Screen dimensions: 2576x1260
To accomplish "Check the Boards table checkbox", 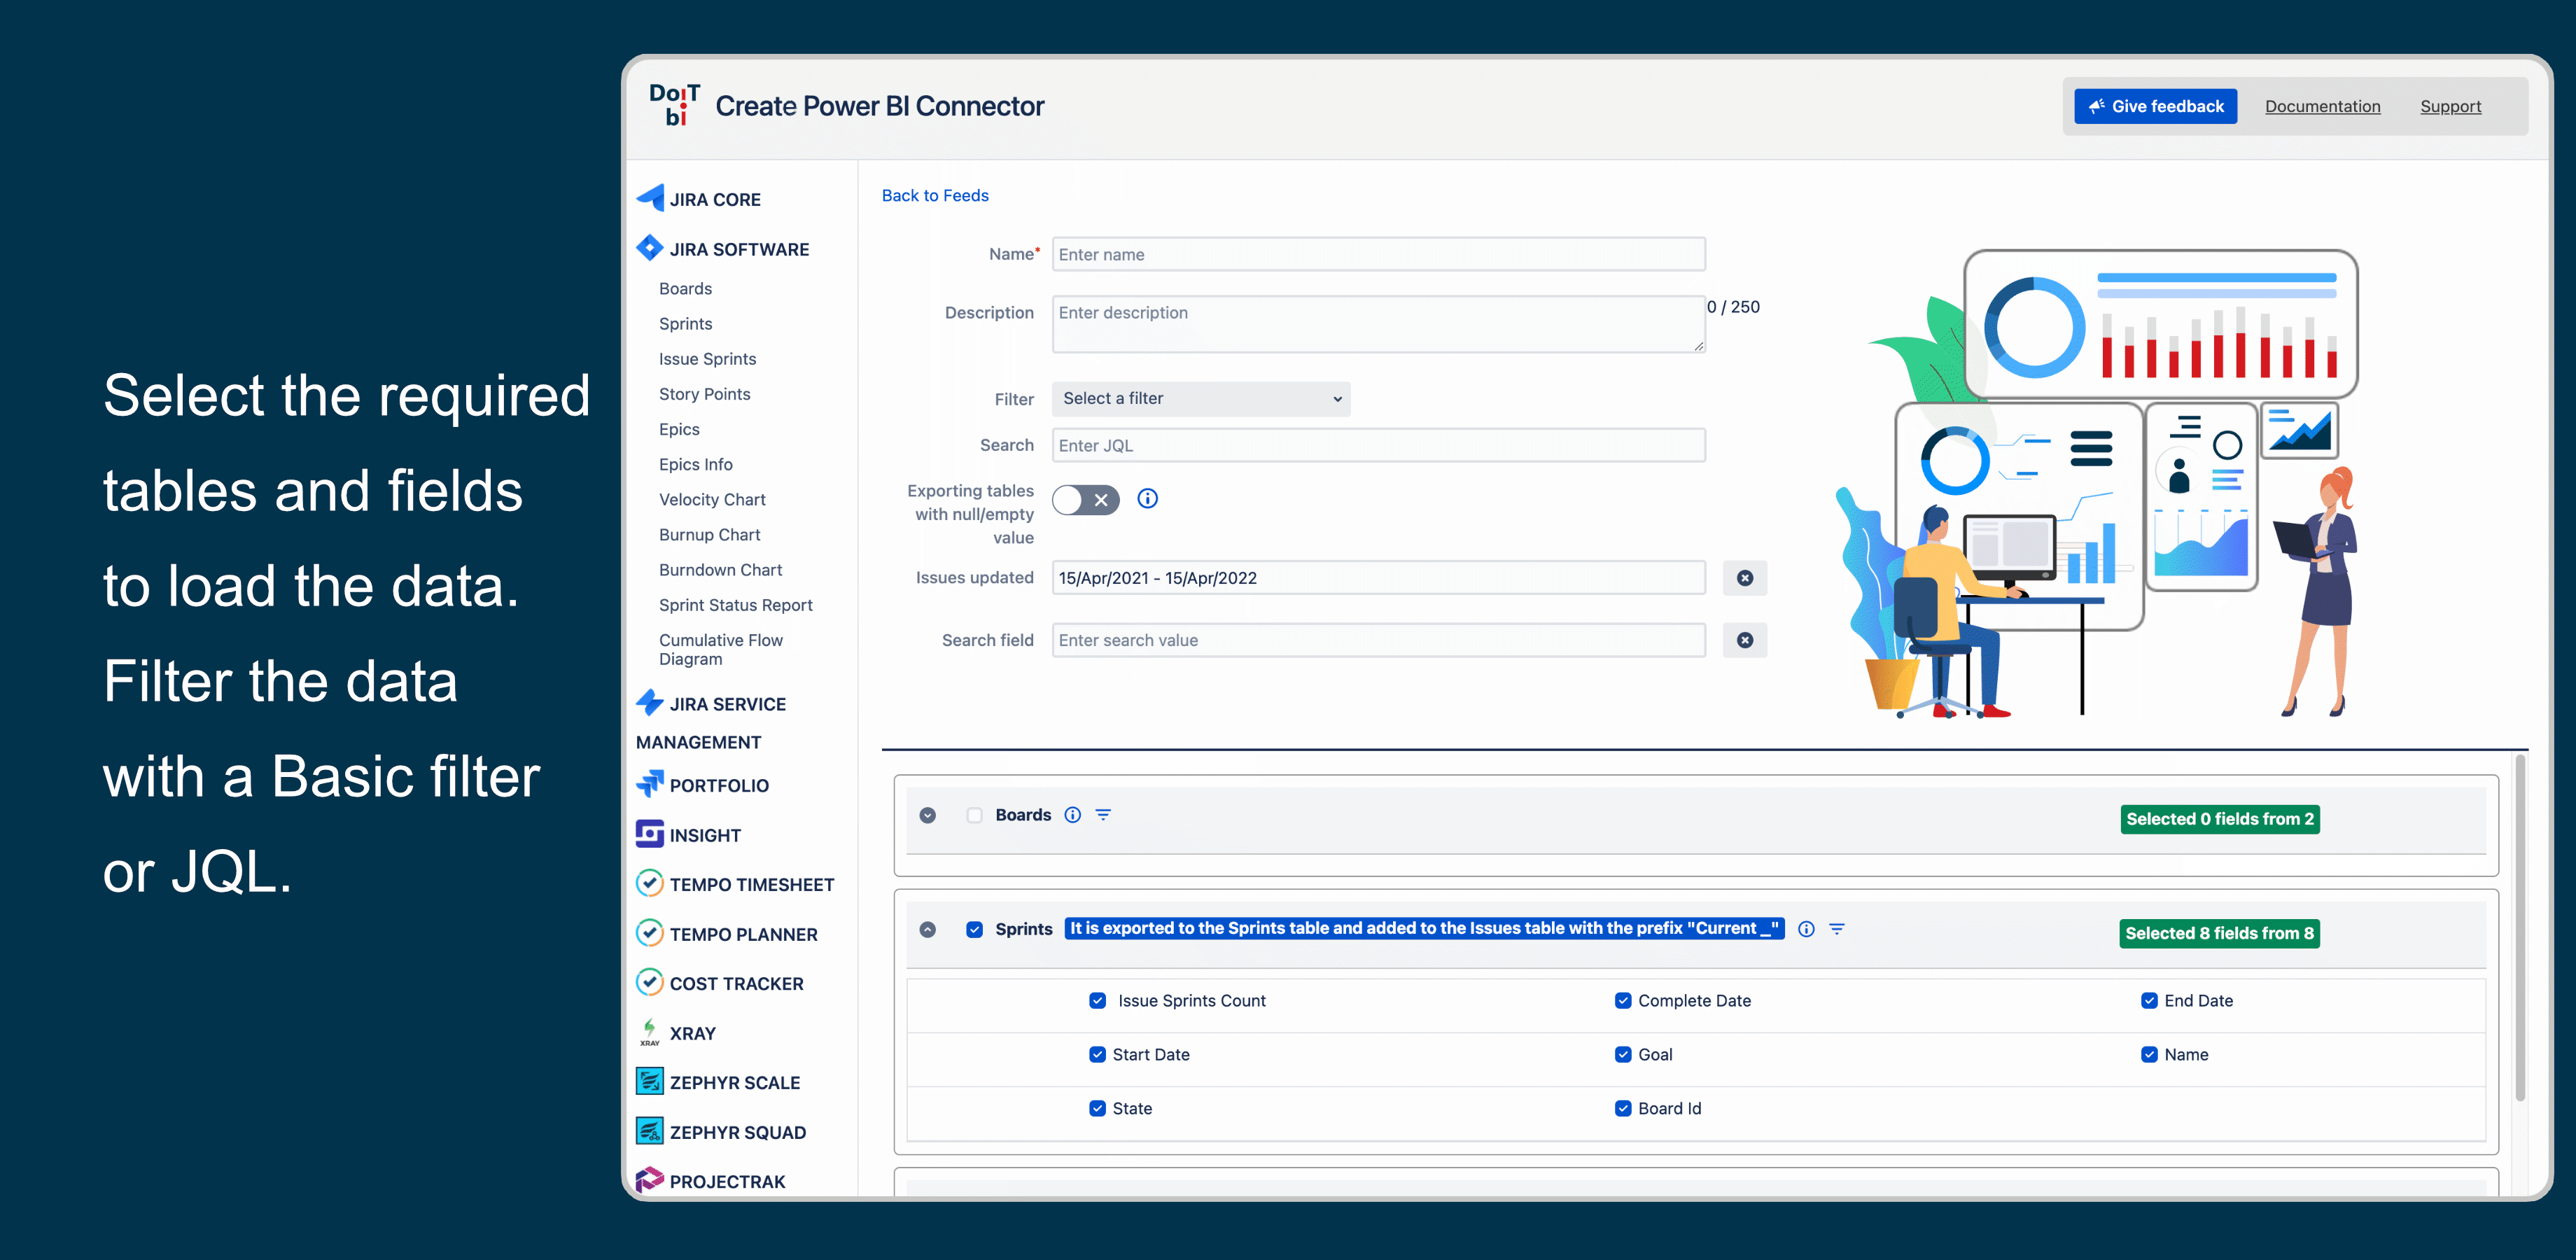I will coord(975,815).
